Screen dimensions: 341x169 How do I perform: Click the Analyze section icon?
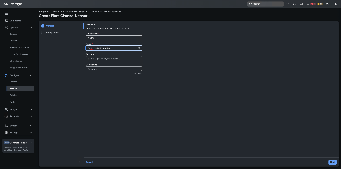coord(6,109)
